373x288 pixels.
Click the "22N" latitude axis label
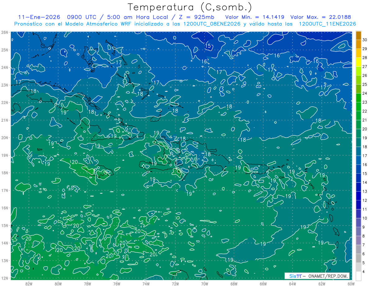(x=4, y=103)
